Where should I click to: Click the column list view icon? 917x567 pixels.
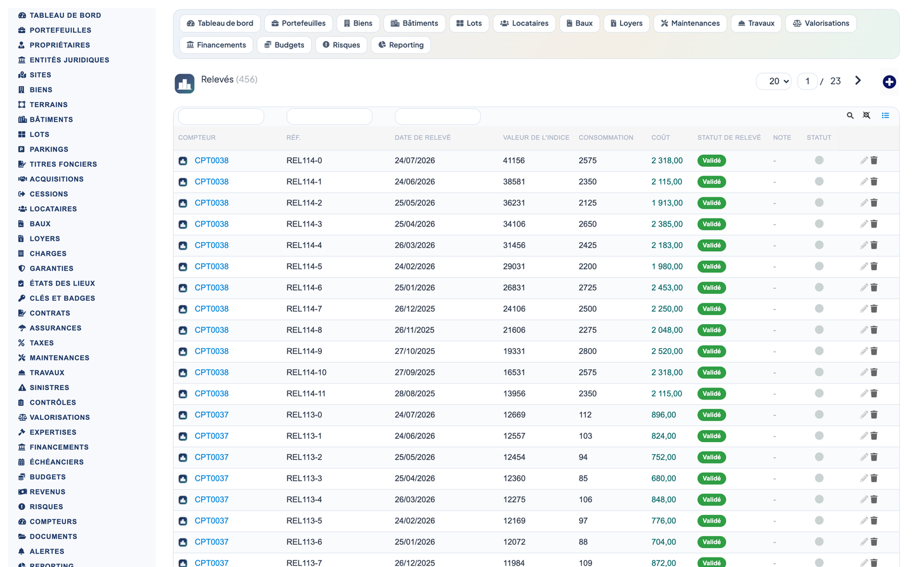(x=885, y=115)
